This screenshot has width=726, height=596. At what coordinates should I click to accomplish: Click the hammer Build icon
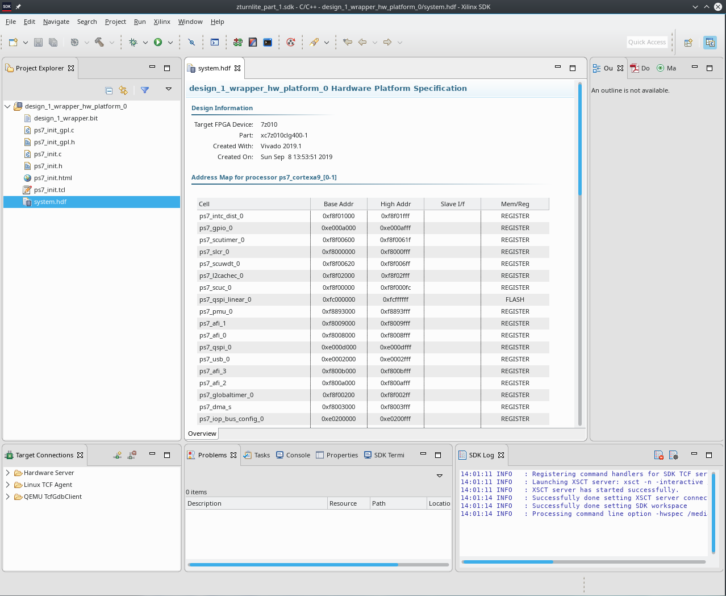tap(99, 42)
